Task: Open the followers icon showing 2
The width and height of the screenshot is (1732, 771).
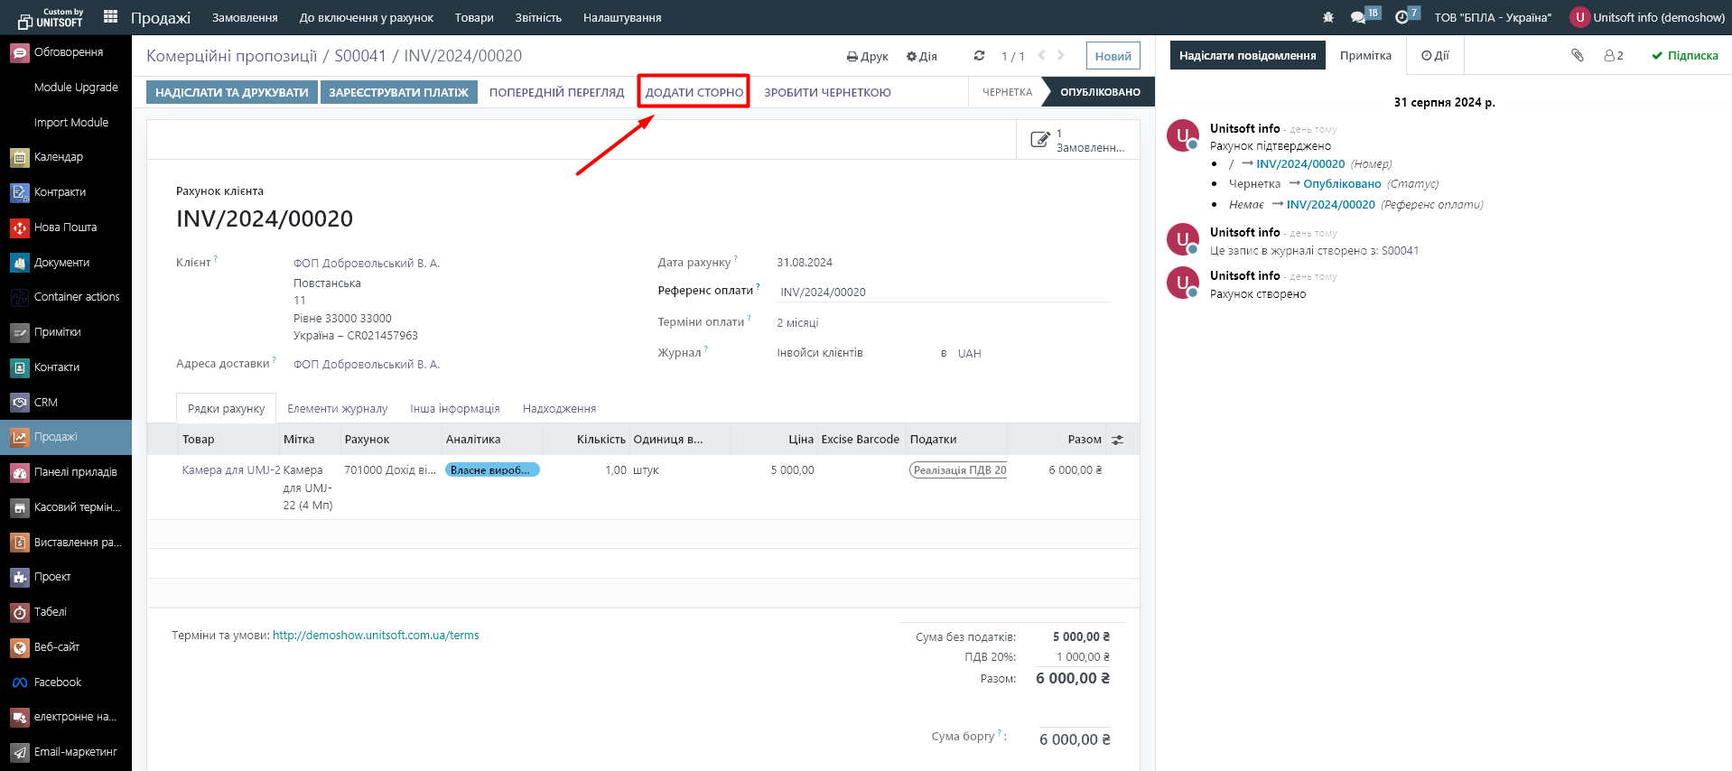Action: tap(1613, 55)
